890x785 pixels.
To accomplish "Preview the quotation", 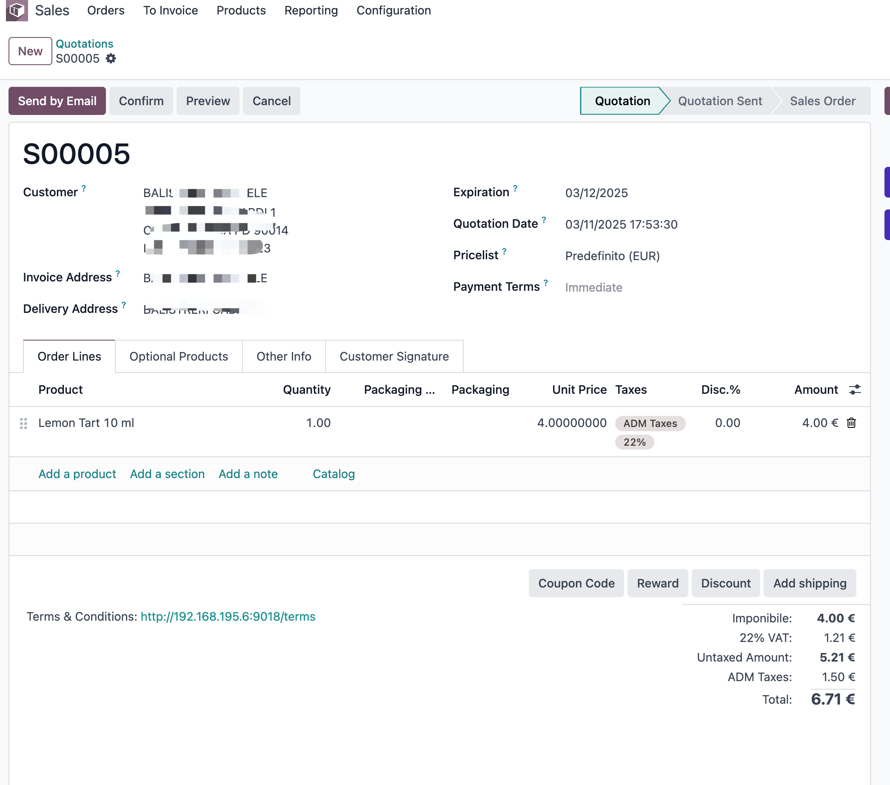I will 208,101.
